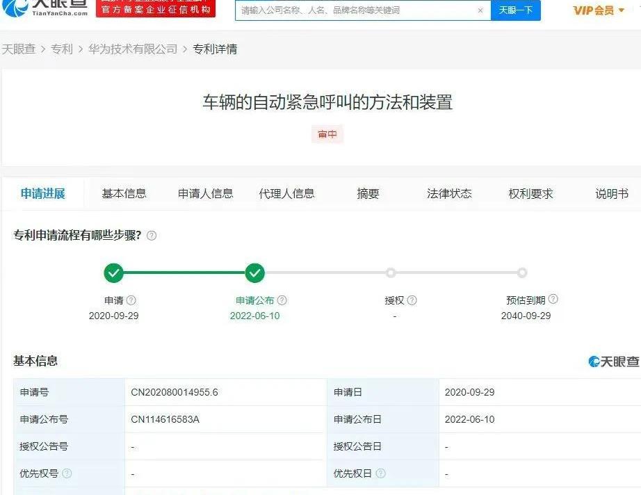Open the 权利要求 tab

(x=530, y=193)
